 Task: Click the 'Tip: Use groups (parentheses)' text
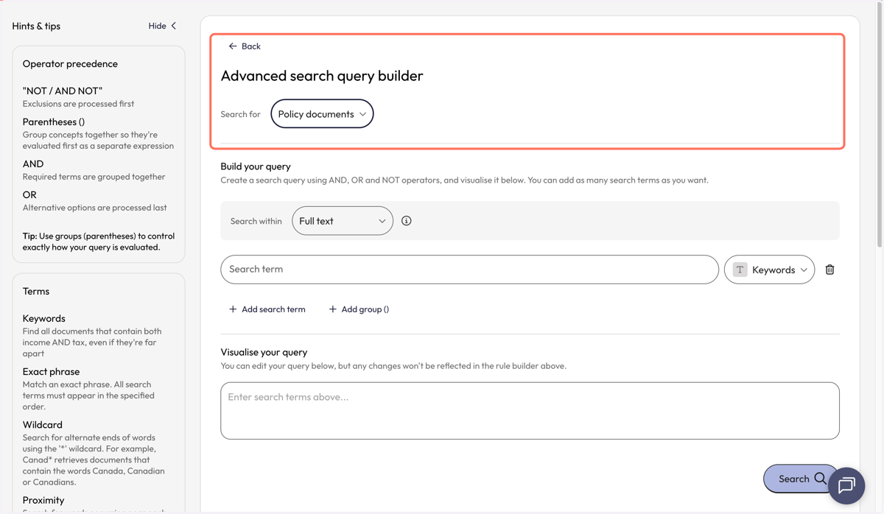[99, 242]
